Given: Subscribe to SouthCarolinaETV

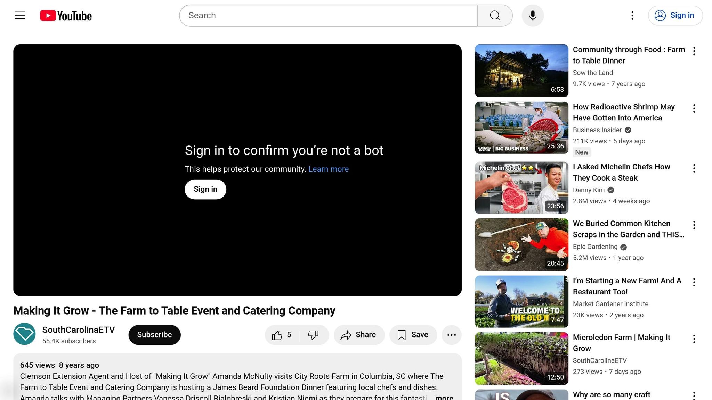Looking at the screenshot, I should pos(154,335).
